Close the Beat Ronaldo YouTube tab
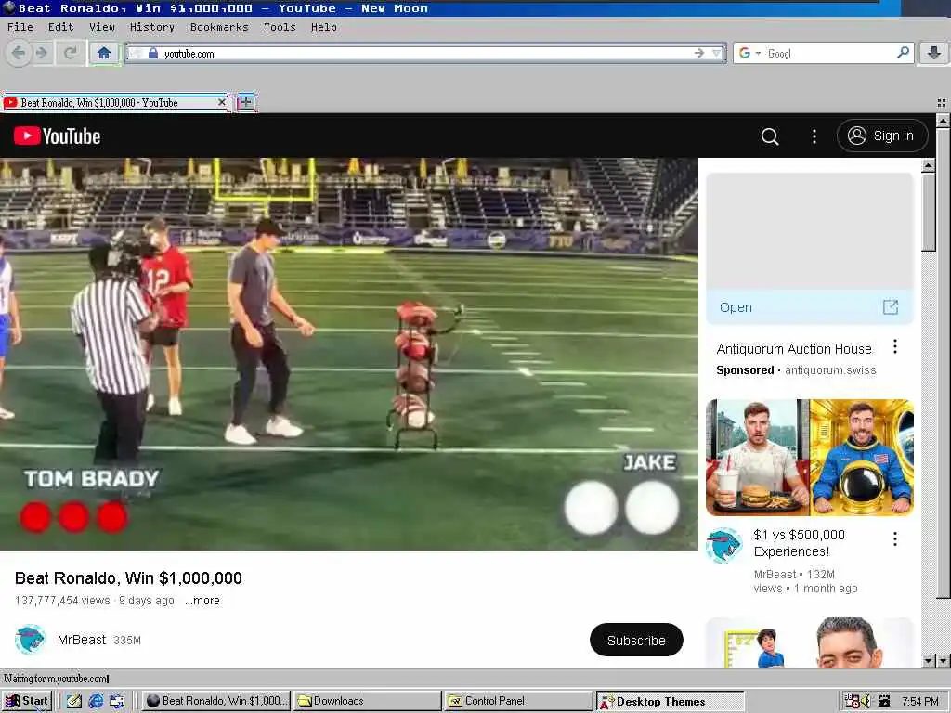This screenshot has width=951, height=713. pos(221,102)
